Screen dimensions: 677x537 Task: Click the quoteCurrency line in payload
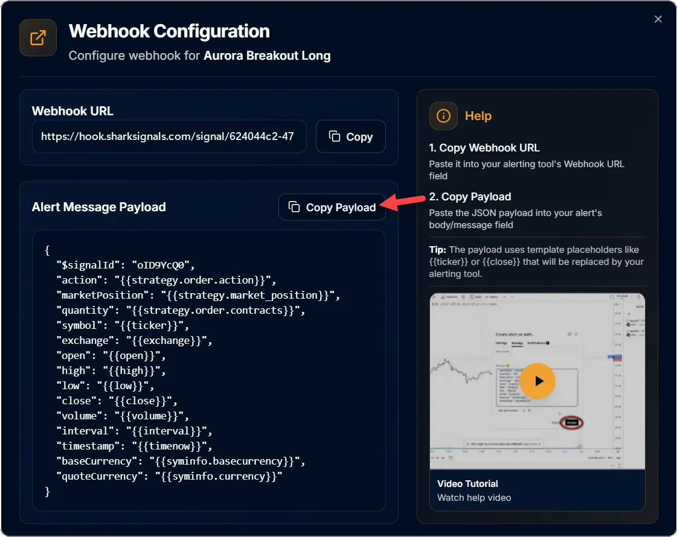point(169,476)
